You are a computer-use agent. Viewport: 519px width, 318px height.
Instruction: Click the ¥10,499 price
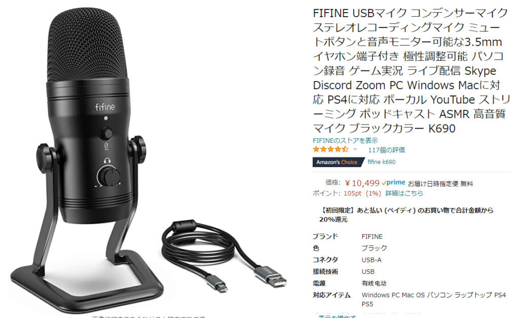362,183
